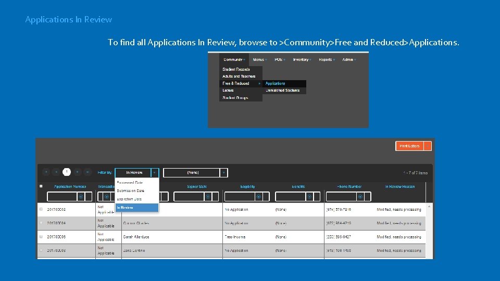The height and width of the screenshot is (281, 500).
Task: Choose Processed Date in the filter list
Action: [137, 183]
